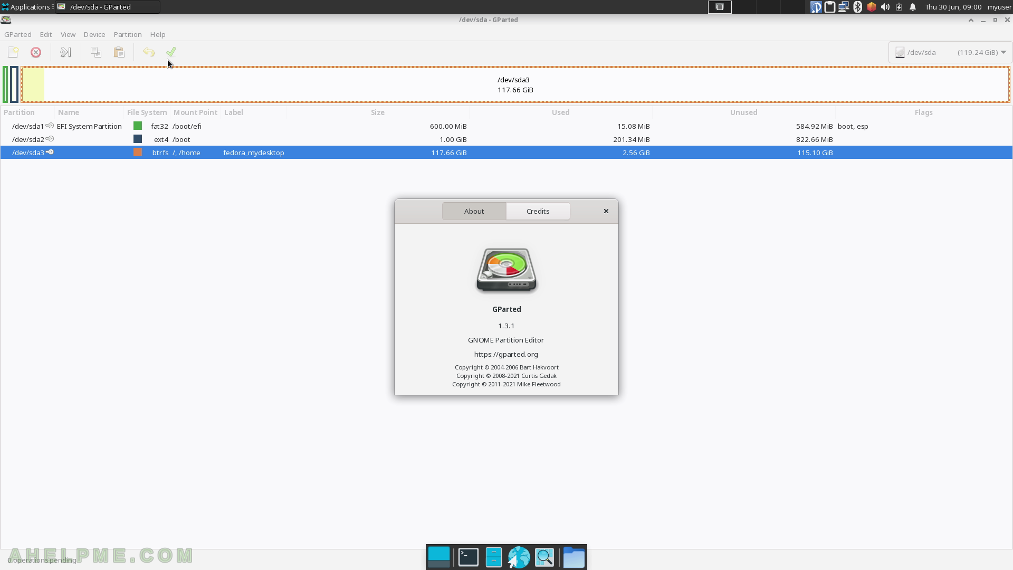Screen dimensions: 1013x570
Task: Click the Resize/Move partition toolbar icon
Action: (x=65, y=52)
